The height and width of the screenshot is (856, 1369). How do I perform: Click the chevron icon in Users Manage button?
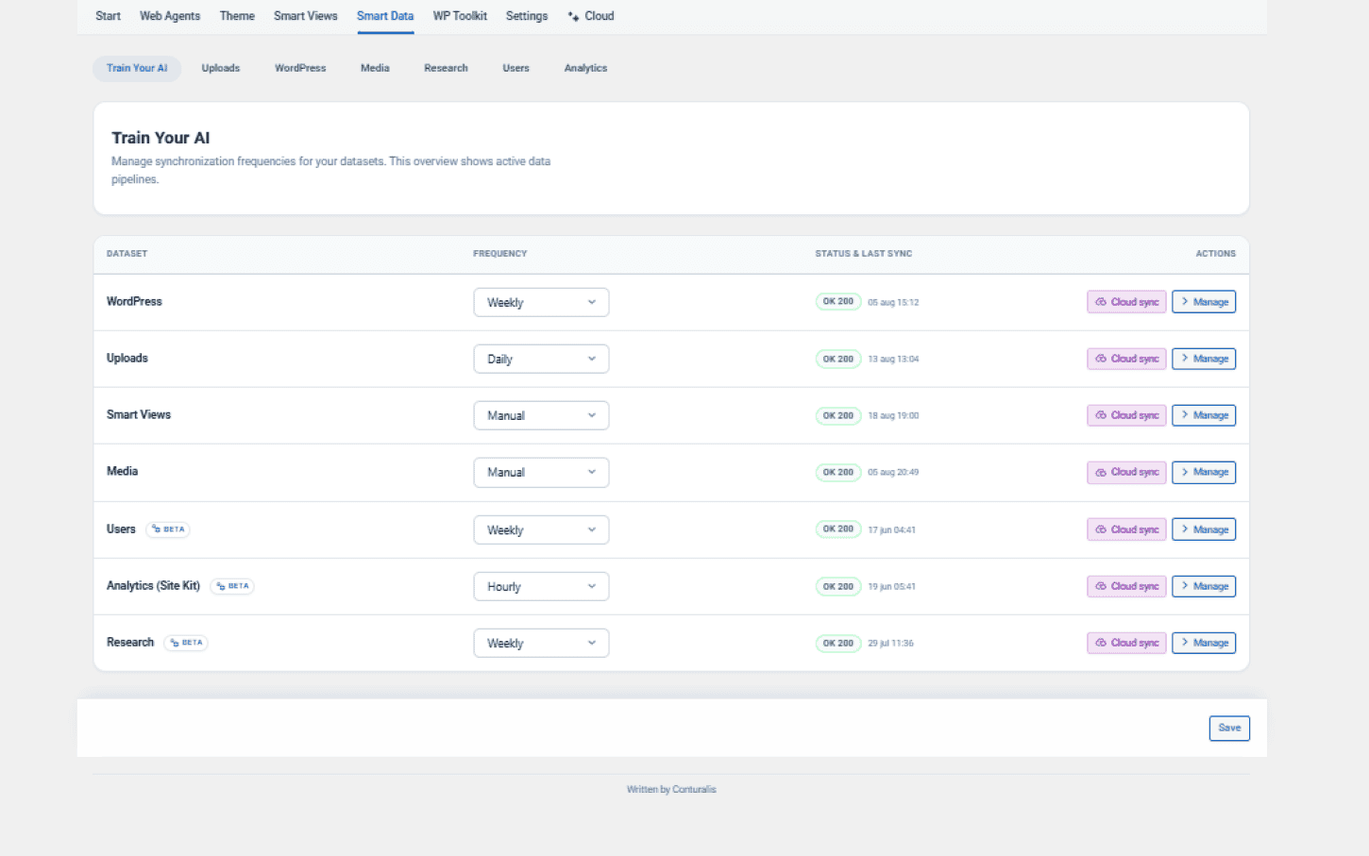tap(1185, 529)
